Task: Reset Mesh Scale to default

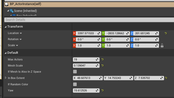Action: [x=103, y=66]
